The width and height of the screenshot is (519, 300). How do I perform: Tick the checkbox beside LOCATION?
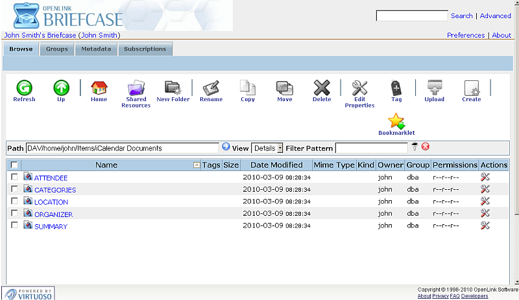click(x=14, y=202)
